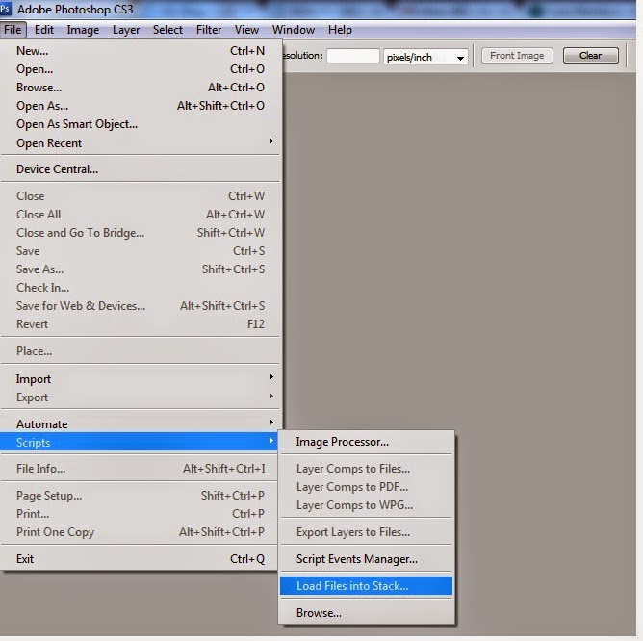643x641 pixels.
Task: Select the highlighted Scripts menu item
Action: coord(140,442)
